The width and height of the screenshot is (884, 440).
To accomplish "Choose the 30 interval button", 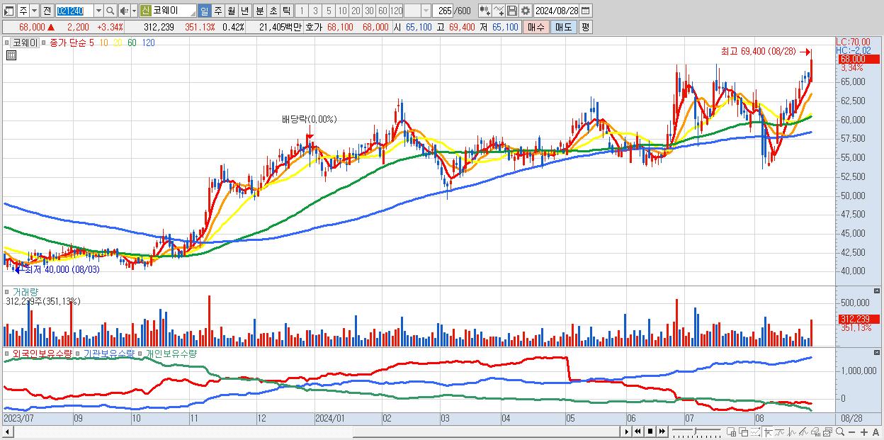I will [x=369, y=11].
